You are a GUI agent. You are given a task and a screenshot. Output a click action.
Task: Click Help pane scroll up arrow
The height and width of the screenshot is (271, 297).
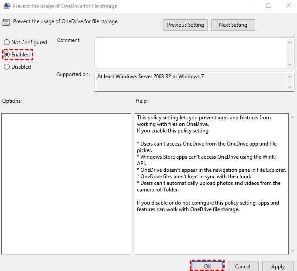point(292,118)
